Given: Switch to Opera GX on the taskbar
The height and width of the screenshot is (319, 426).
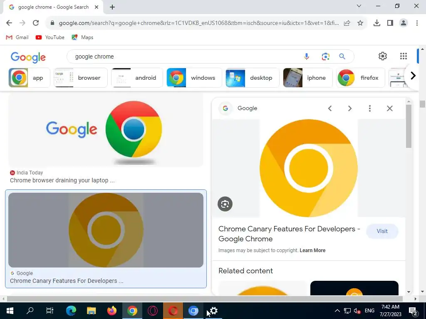Looking at the screenshot, I should pos(152,311).
